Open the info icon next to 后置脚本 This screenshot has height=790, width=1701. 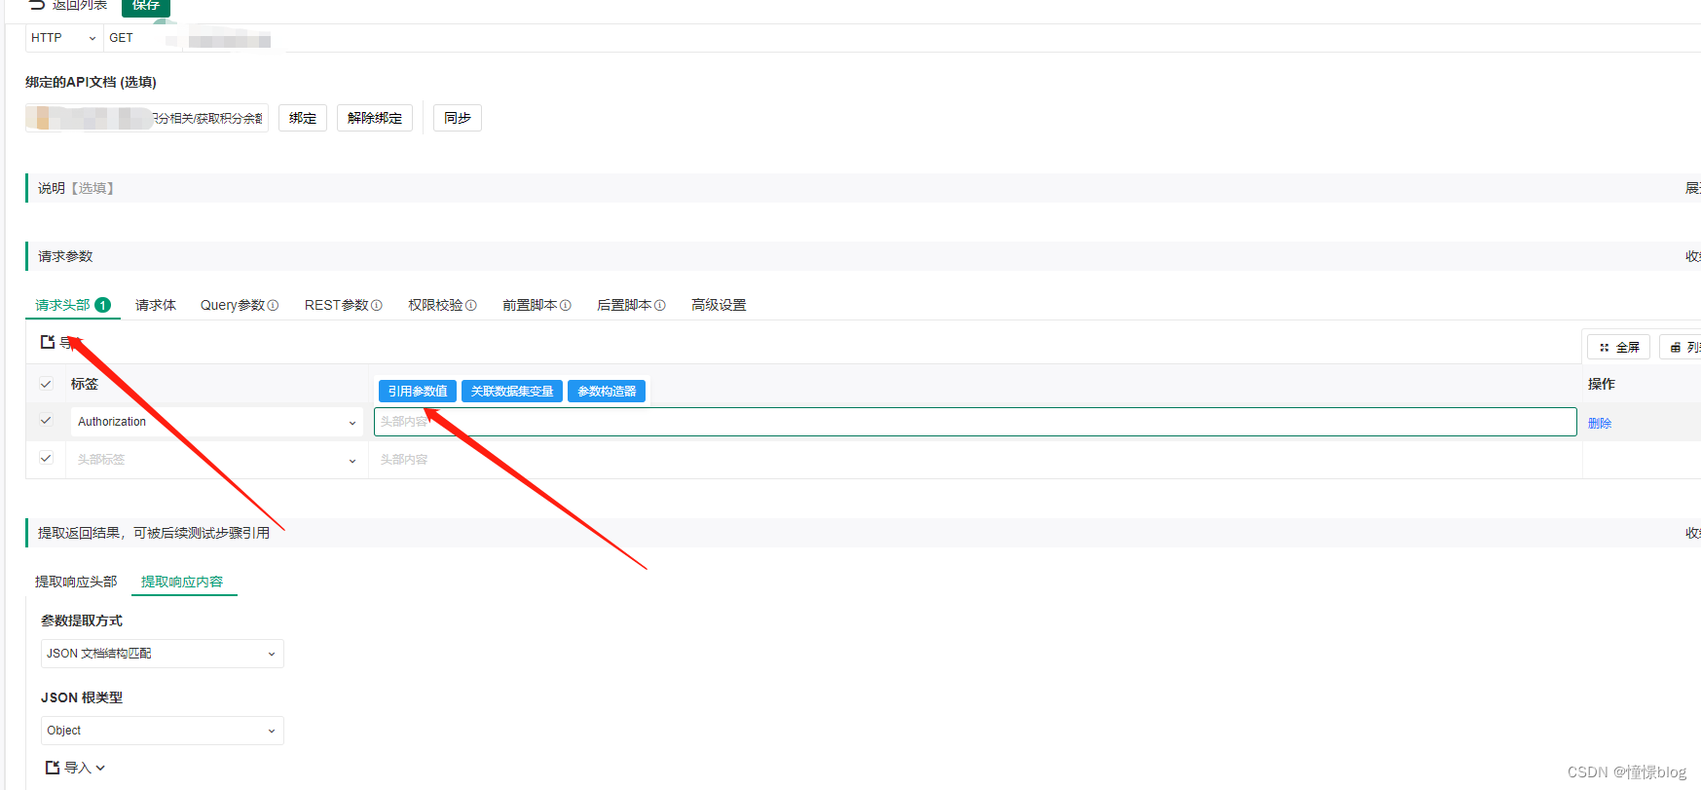[x=660, y=305]
